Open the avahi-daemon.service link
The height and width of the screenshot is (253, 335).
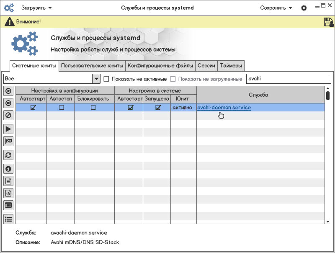[x=224, y=108]
